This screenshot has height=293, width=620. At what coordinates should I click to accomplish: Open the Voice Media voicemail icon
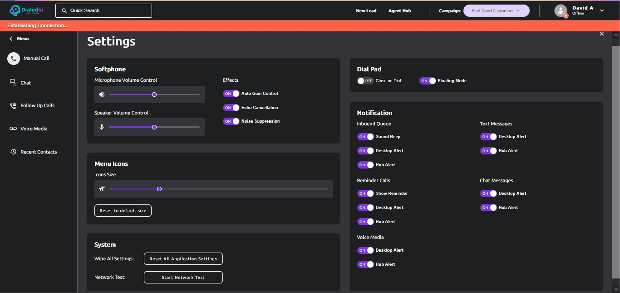(13, 129)
